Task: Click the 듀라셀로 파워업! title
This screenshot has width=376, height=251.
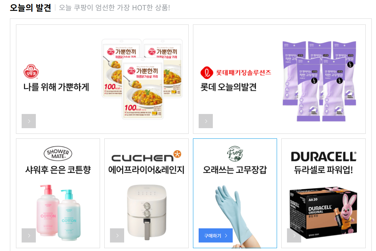Action: click(x=324, y=170)
